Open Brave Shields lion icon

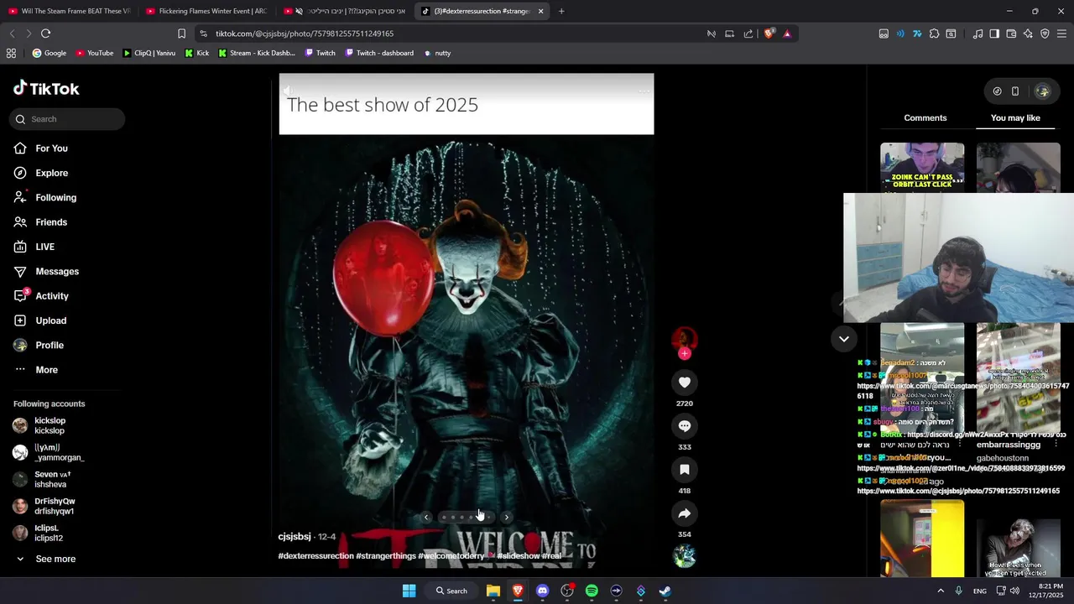pyautogui.click(x=769, y=34)
